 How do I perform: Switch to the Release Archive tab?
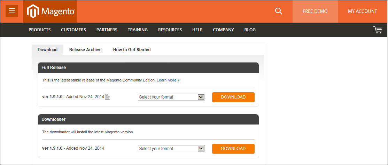click(85, 50)
